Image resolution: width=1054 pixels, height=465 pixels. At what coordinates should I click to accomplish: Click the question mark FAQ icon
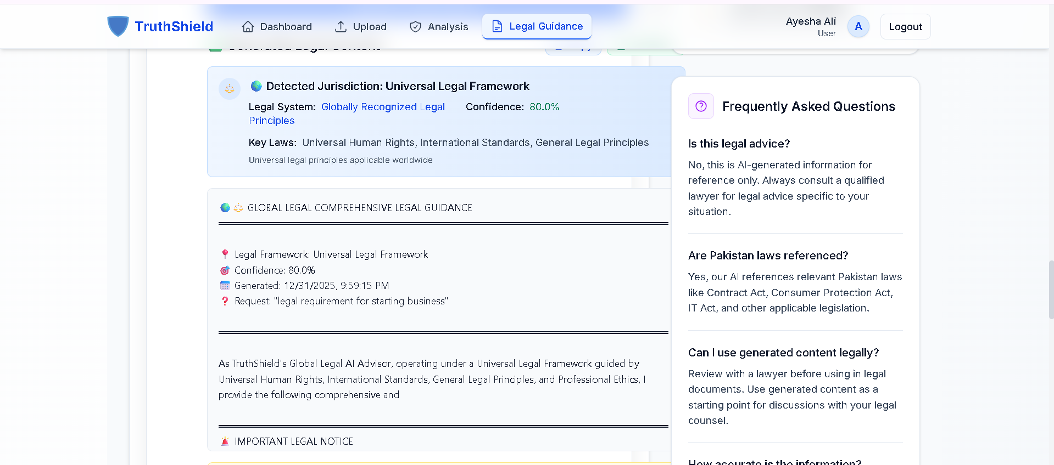pyautogui.click(x=701, y=106)
